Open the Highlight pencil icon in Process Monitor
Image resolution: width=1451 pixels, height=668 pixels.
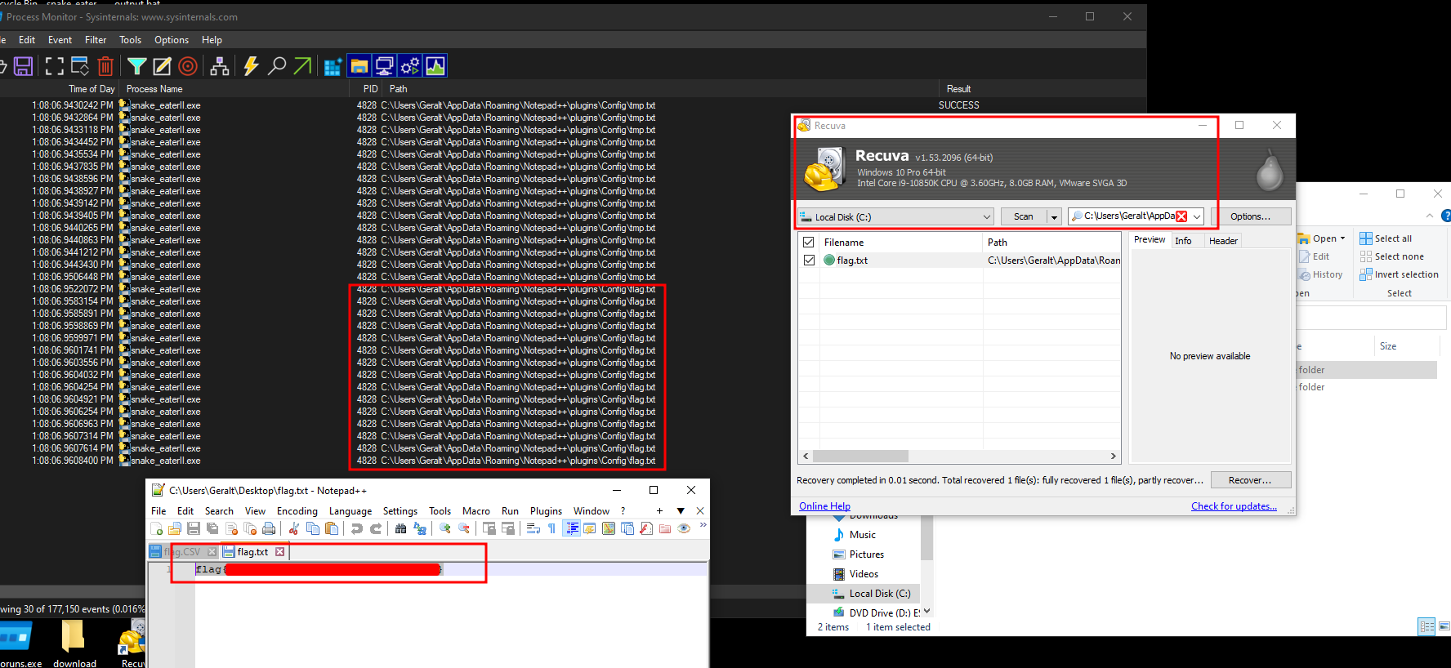163,66
